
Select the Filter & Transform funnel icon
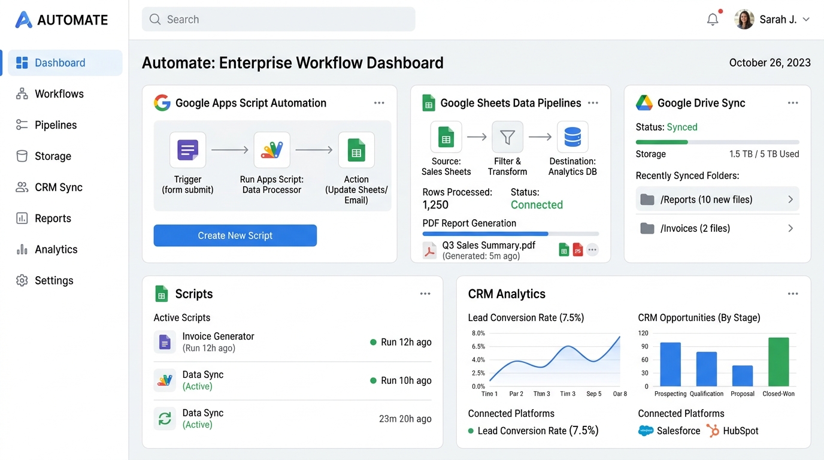coord(507,137)
